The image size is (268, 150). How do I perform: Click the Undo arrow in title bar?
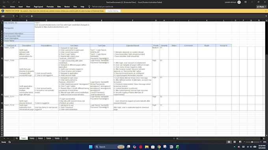click(8, 2)
